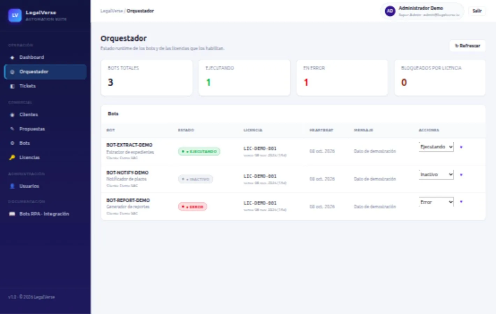
Task: Click the purple icon beside the Inactivo dropdown
Action: point(461,175)
